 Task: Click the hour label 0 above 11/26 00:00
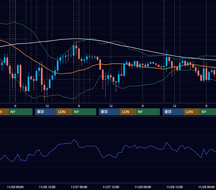coord(15,106)
